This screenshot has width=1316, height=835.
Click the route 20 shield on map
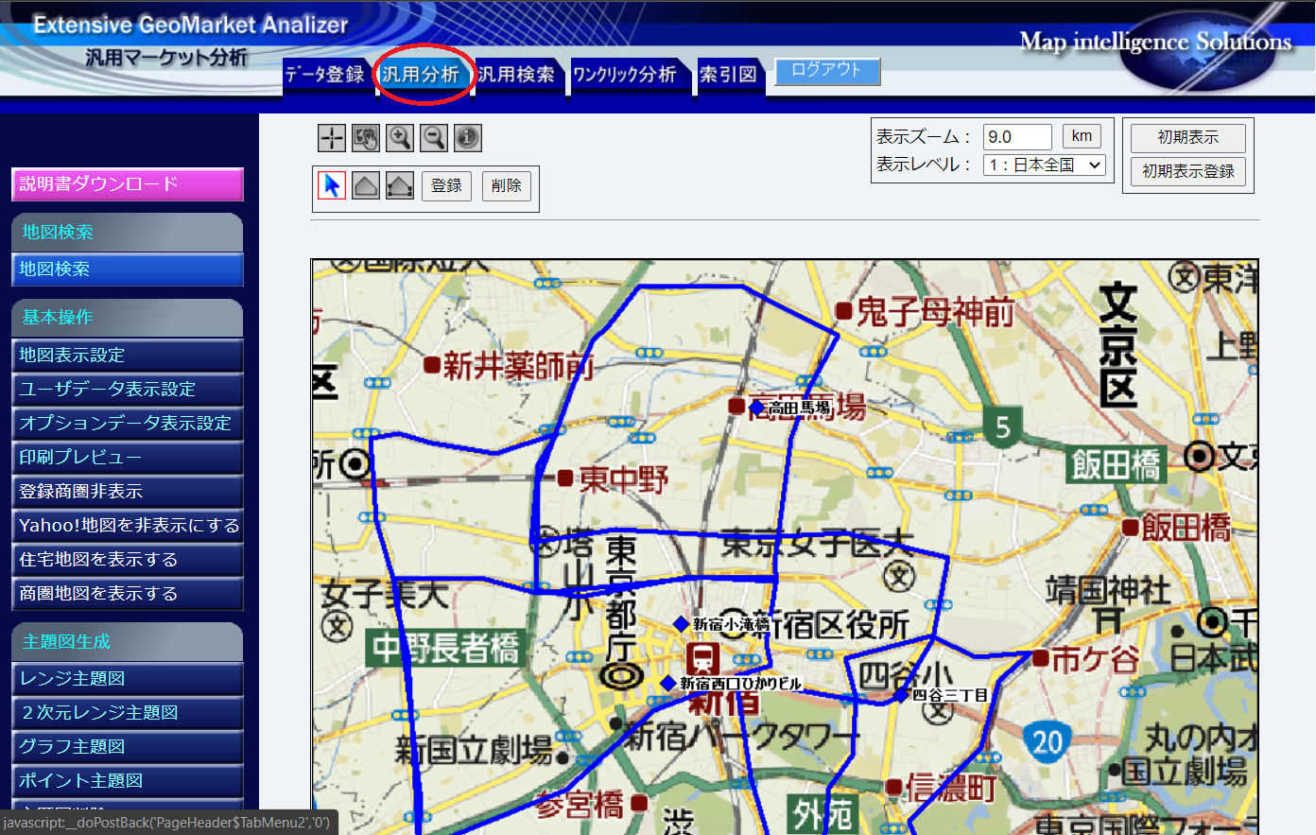pyautogui.click(x=1048, y=741)
